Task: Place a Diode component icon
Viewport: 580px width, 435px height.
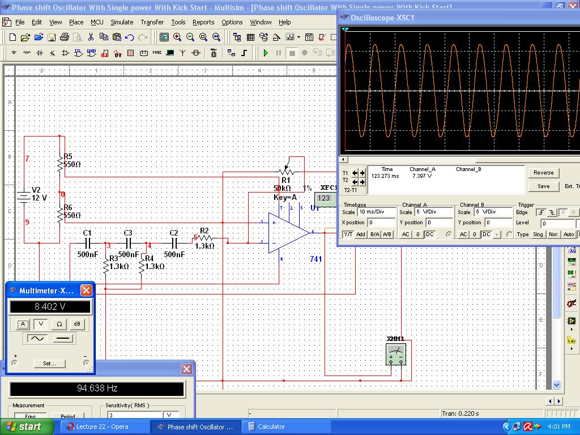Action: click(x=40, y=53)
